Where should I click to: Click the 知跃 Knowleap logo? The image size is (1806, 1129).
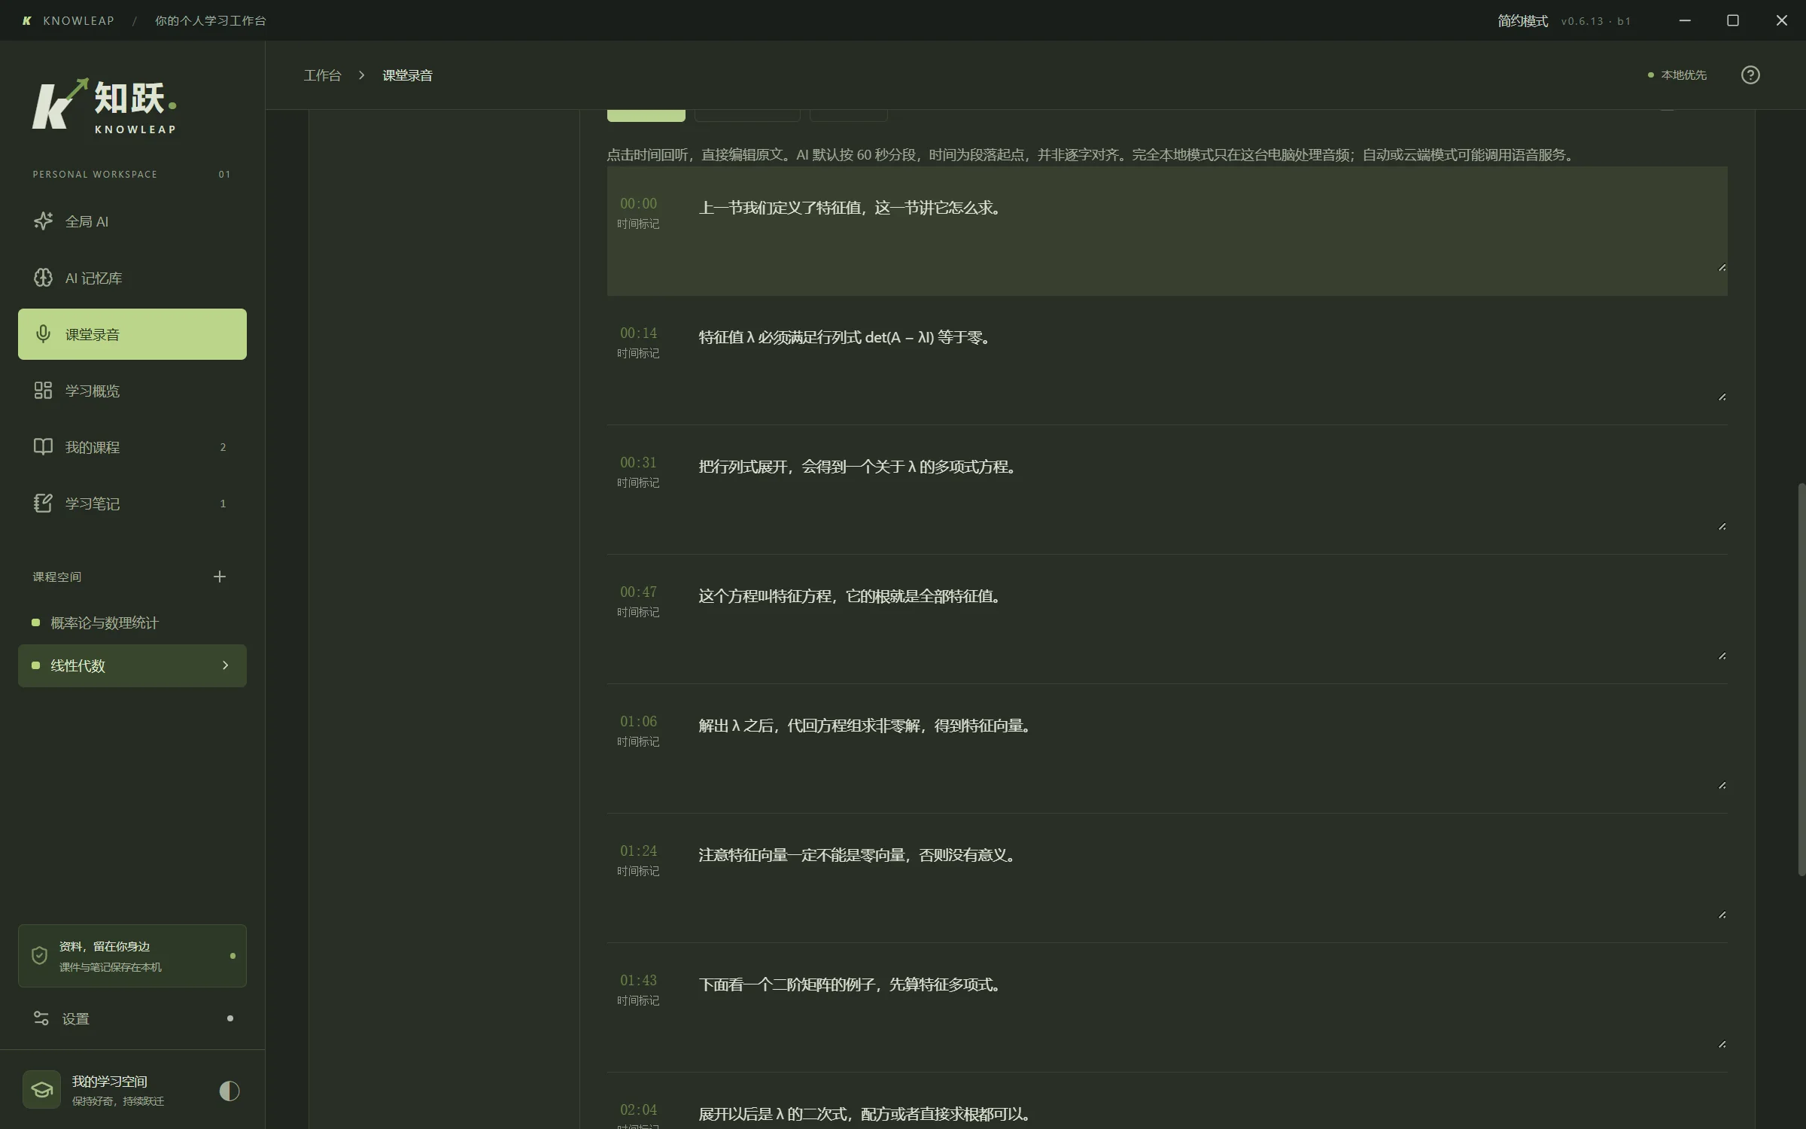(x=105, y=106)
